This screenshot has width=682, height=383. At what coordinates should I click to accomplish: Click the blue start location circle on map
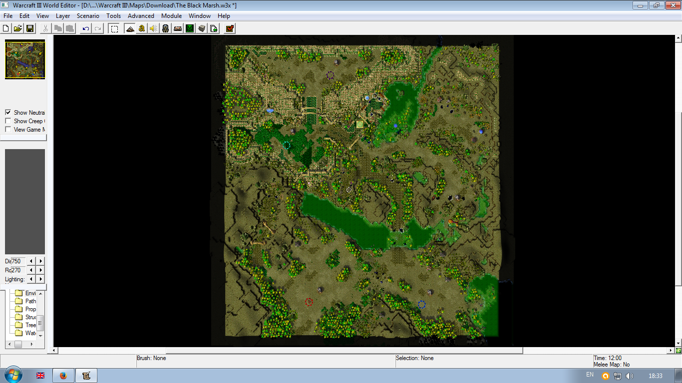pyautogui.click(x=421, y=304)
